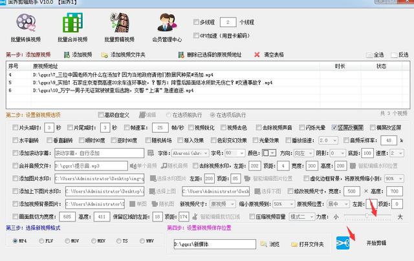Click the 打开文件夹 button label

click(x=311, y=244)
